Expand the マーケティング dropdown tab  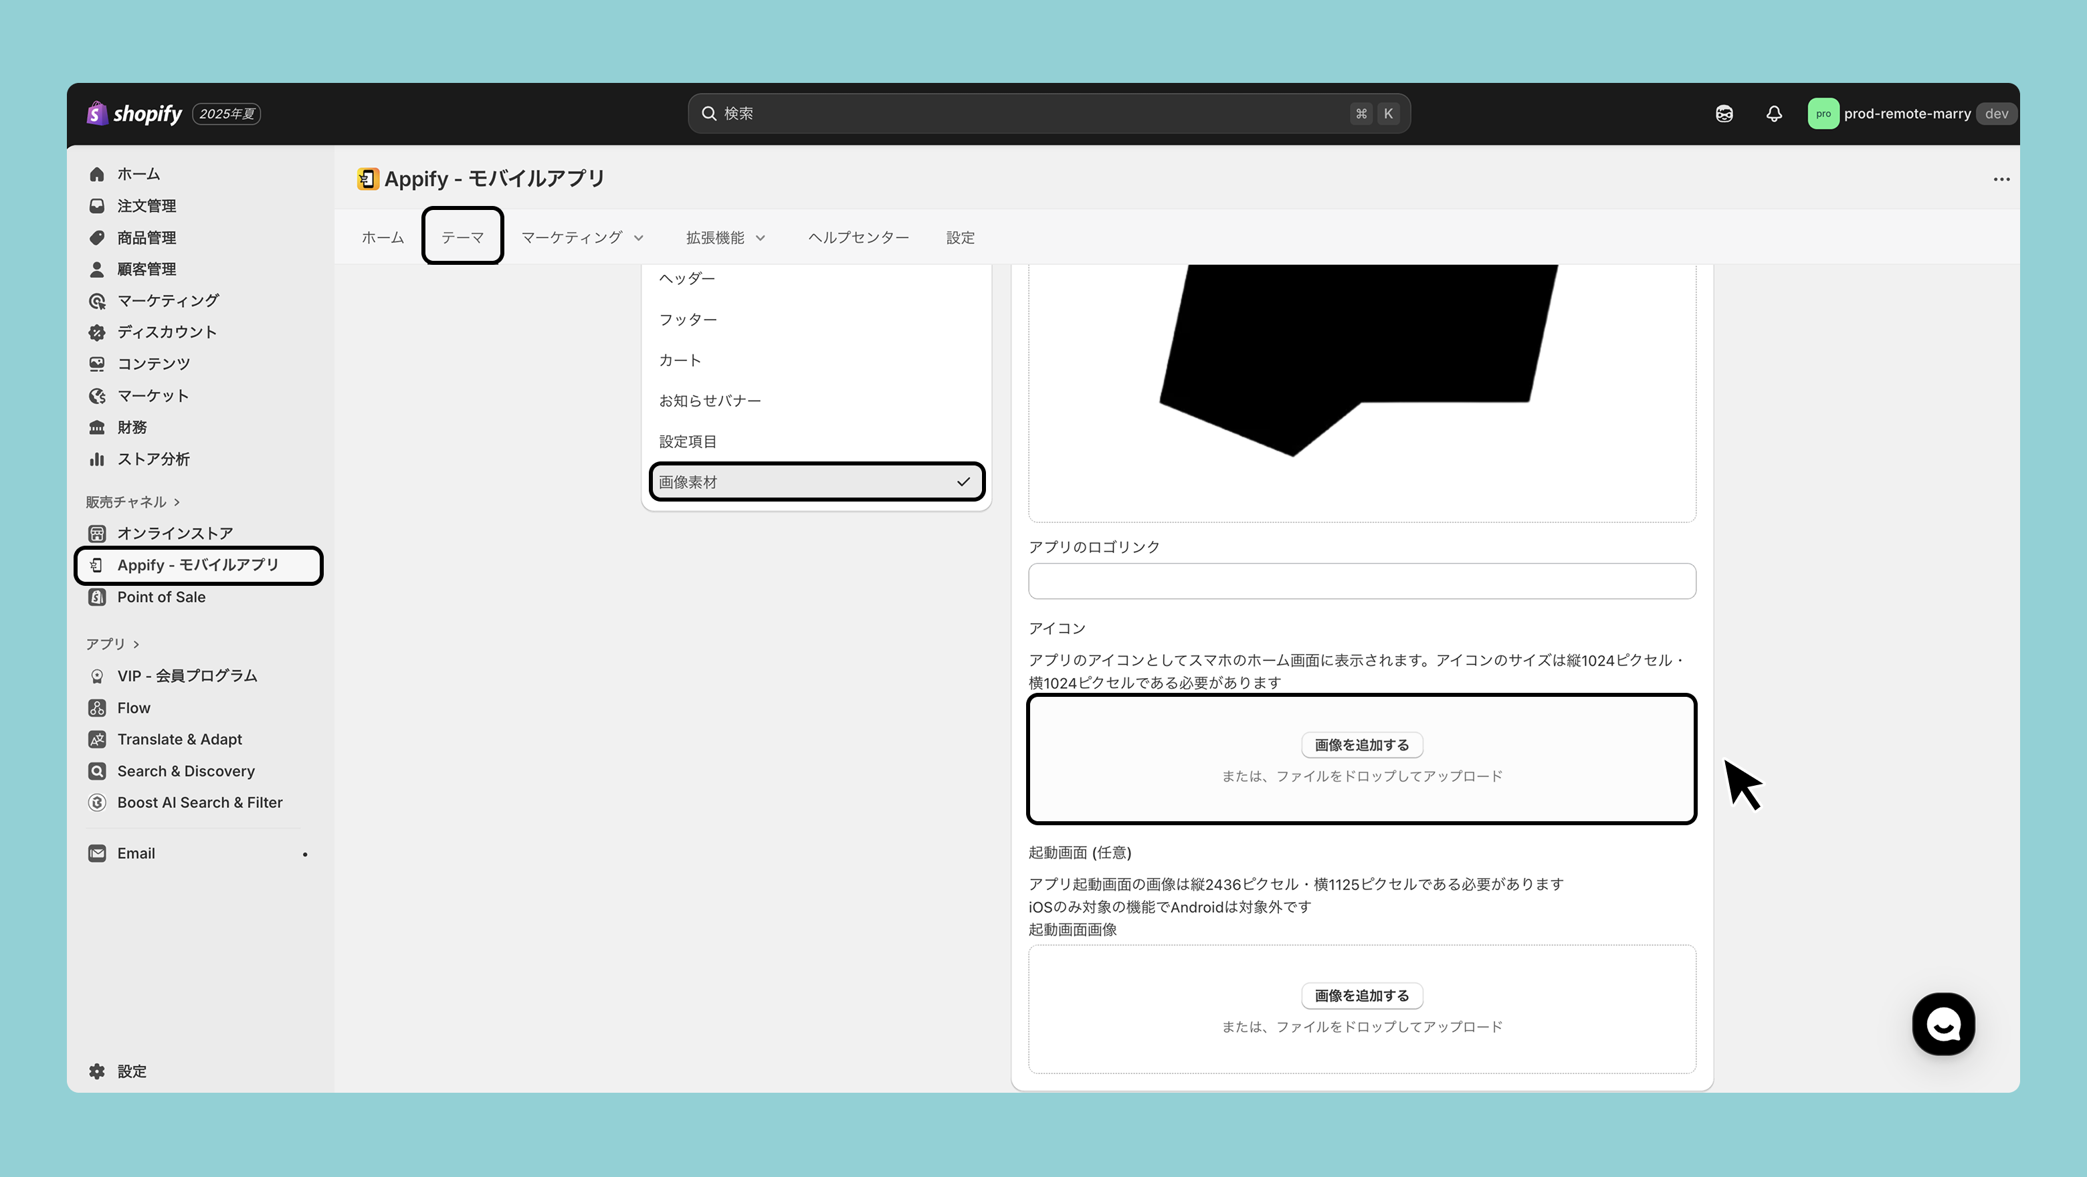pyautogui.click(x=582, y=237)
